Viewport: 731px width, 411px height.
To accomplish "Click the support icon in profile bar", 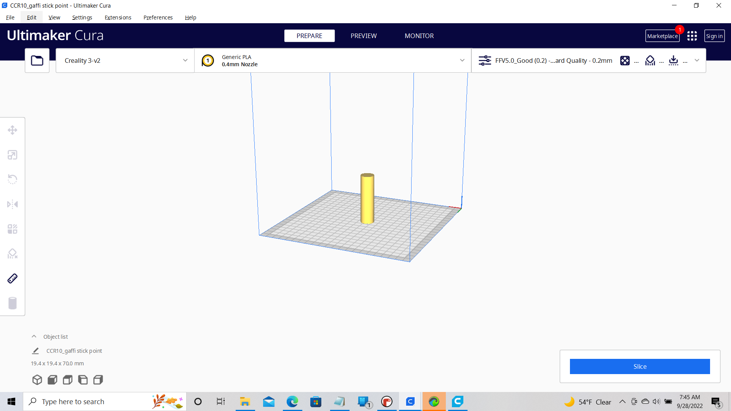I will tap(650, 61).
